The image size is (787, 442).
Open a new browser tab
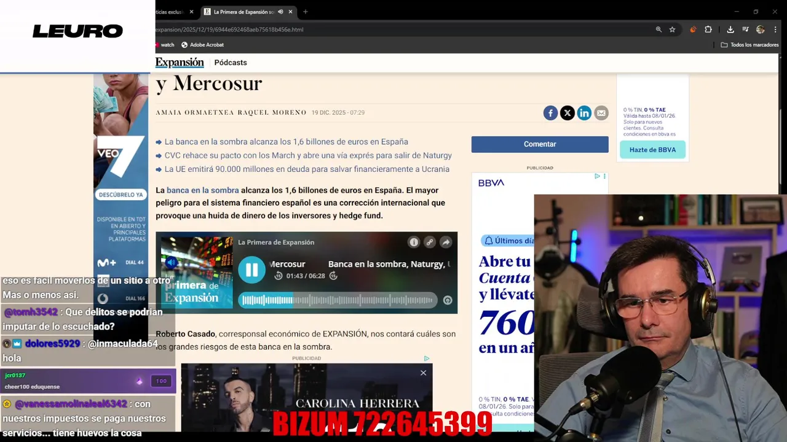click(x=306, y=12)
